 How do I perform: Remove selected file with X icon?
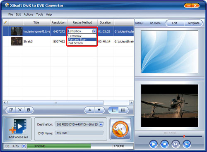[x=20, y=110]
